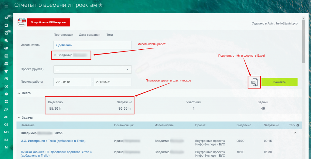311x159 pixels.
Task: Open the ВЗ sidebar shortcut
Action: (6, 140)
